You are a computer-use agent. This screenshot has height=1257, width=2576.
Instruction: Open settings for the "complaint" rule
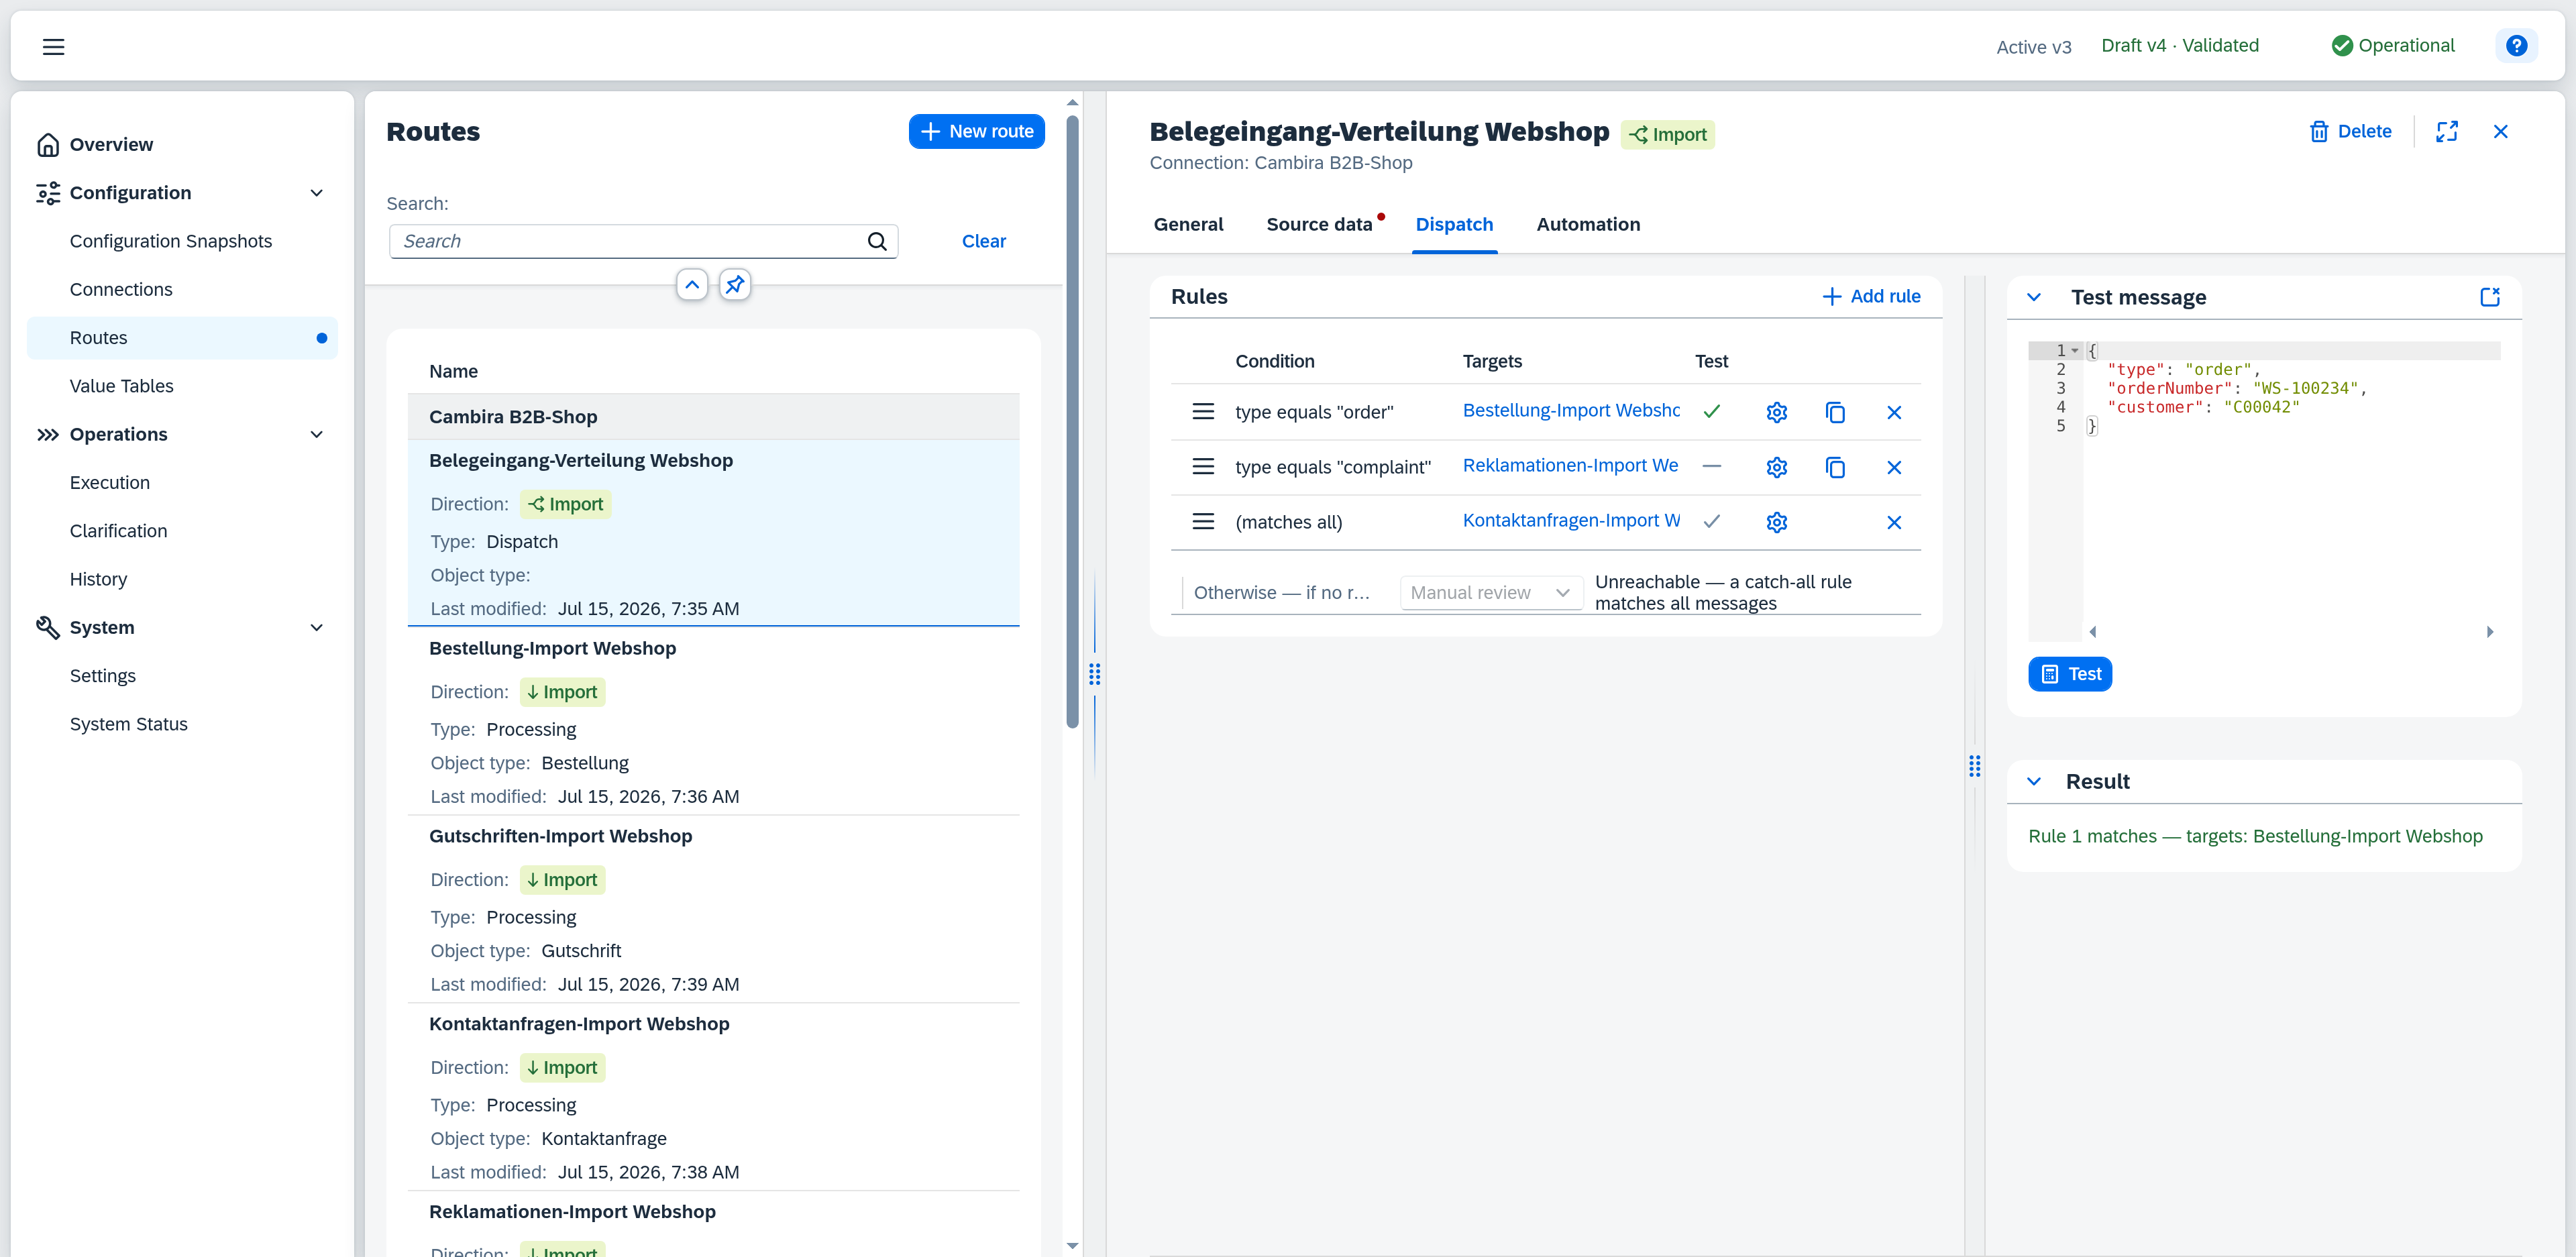(1776, 467)
